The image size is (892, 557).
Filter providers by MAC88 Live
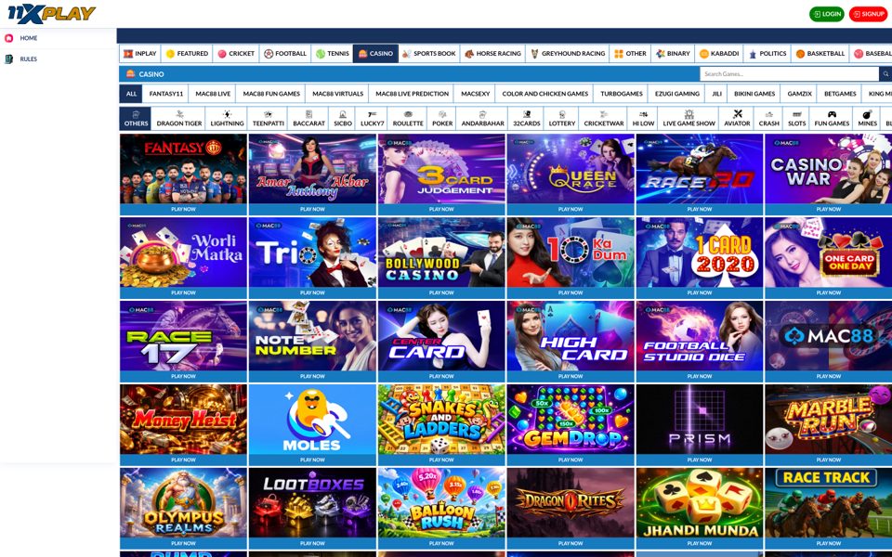[x=213, y=94]
